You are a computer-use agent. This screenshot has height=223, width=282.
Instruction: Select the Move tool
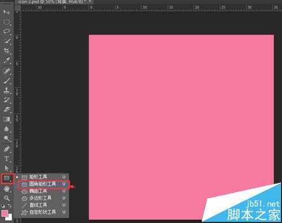[x=7, y=12]
